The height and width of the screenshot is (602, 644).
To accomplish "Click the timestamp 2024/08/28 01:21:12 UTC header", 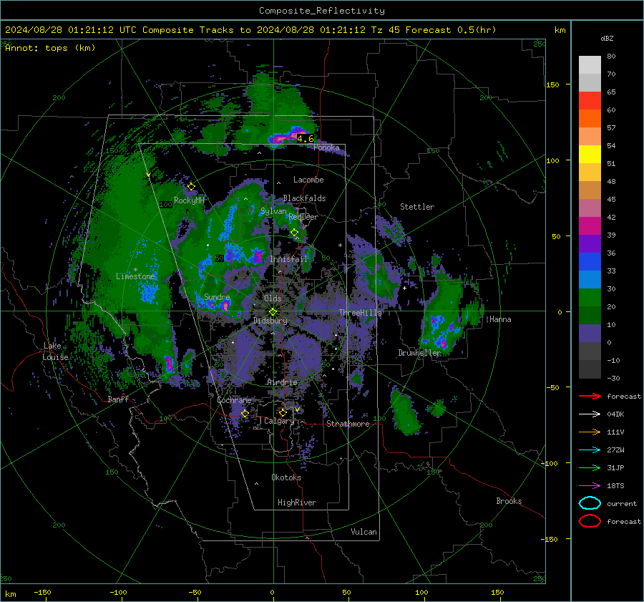I will click(71, 30).
